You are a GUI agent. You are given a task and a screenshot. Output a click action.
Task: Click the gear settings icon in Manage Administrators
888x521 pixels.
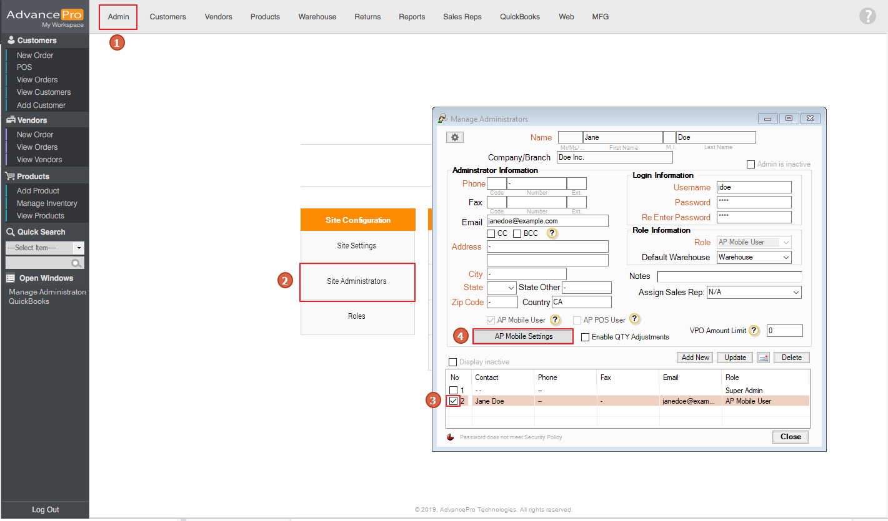455,137
